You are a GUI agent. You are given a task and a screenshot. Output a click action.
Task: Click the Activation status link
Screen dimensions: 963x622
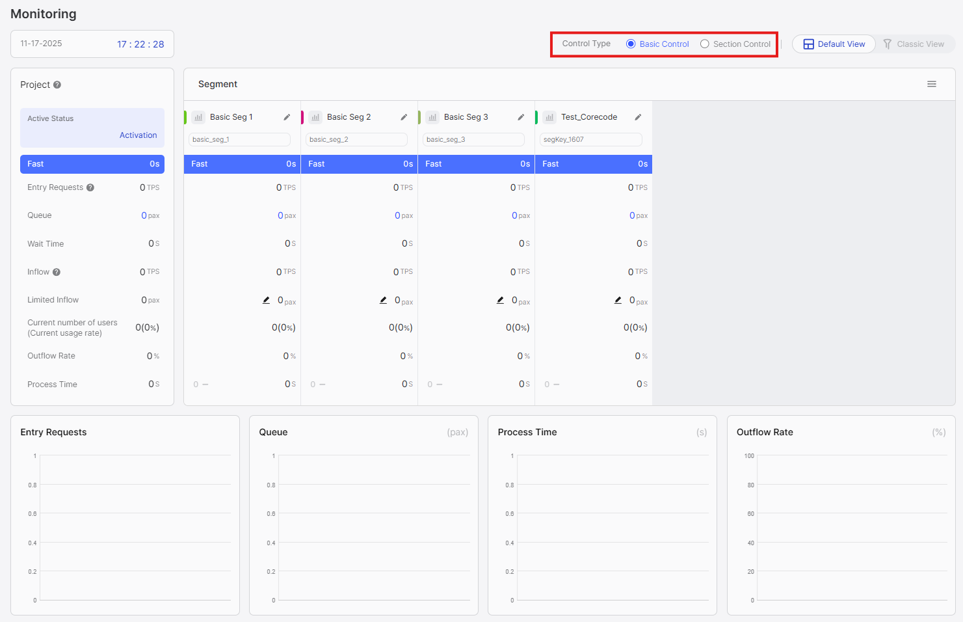(138, 135)
